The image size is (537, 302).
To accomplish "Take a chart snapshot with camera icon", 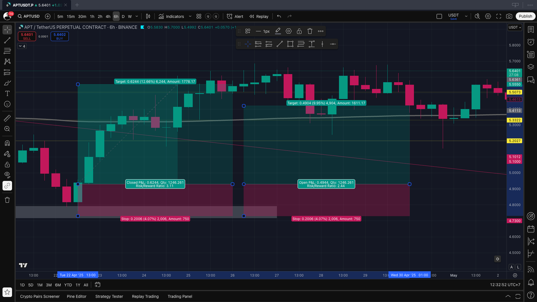I will pos(509,16).
